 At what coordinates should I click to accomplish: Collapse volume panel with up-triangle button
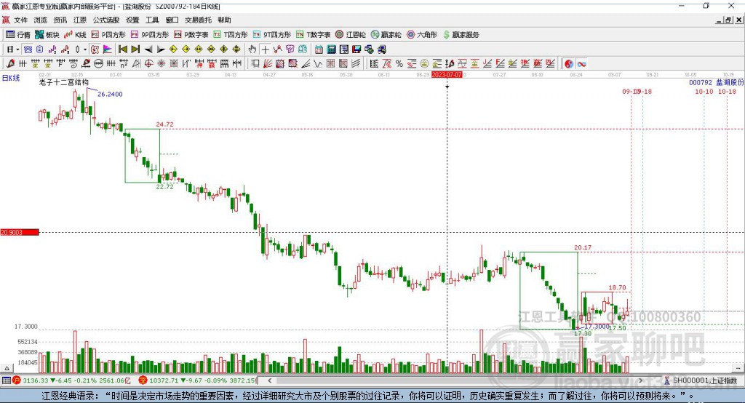pos(7,368)
